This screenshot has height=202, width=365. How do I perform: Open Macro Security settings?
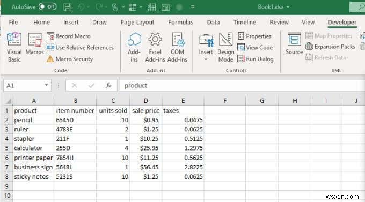[x=70, y=59]
